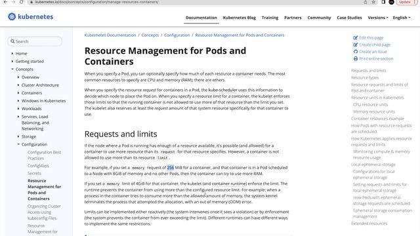The width and height of the screenshot is (420, 236).
Task: Jump to Container resources example
Action: click(x=377, y=119)
